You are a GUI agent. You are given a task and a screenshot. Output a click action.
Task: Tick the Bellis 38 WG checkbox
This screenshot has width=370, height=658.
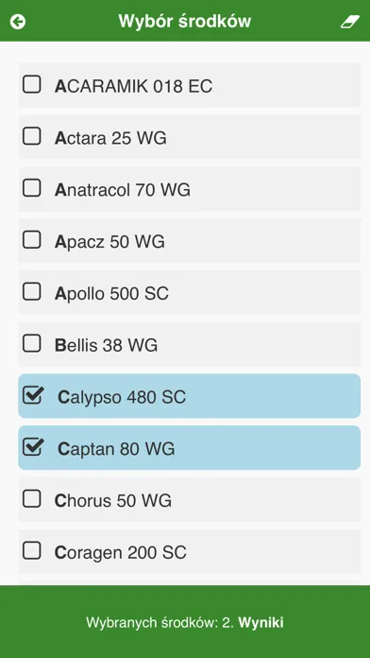tap(32, 344)
